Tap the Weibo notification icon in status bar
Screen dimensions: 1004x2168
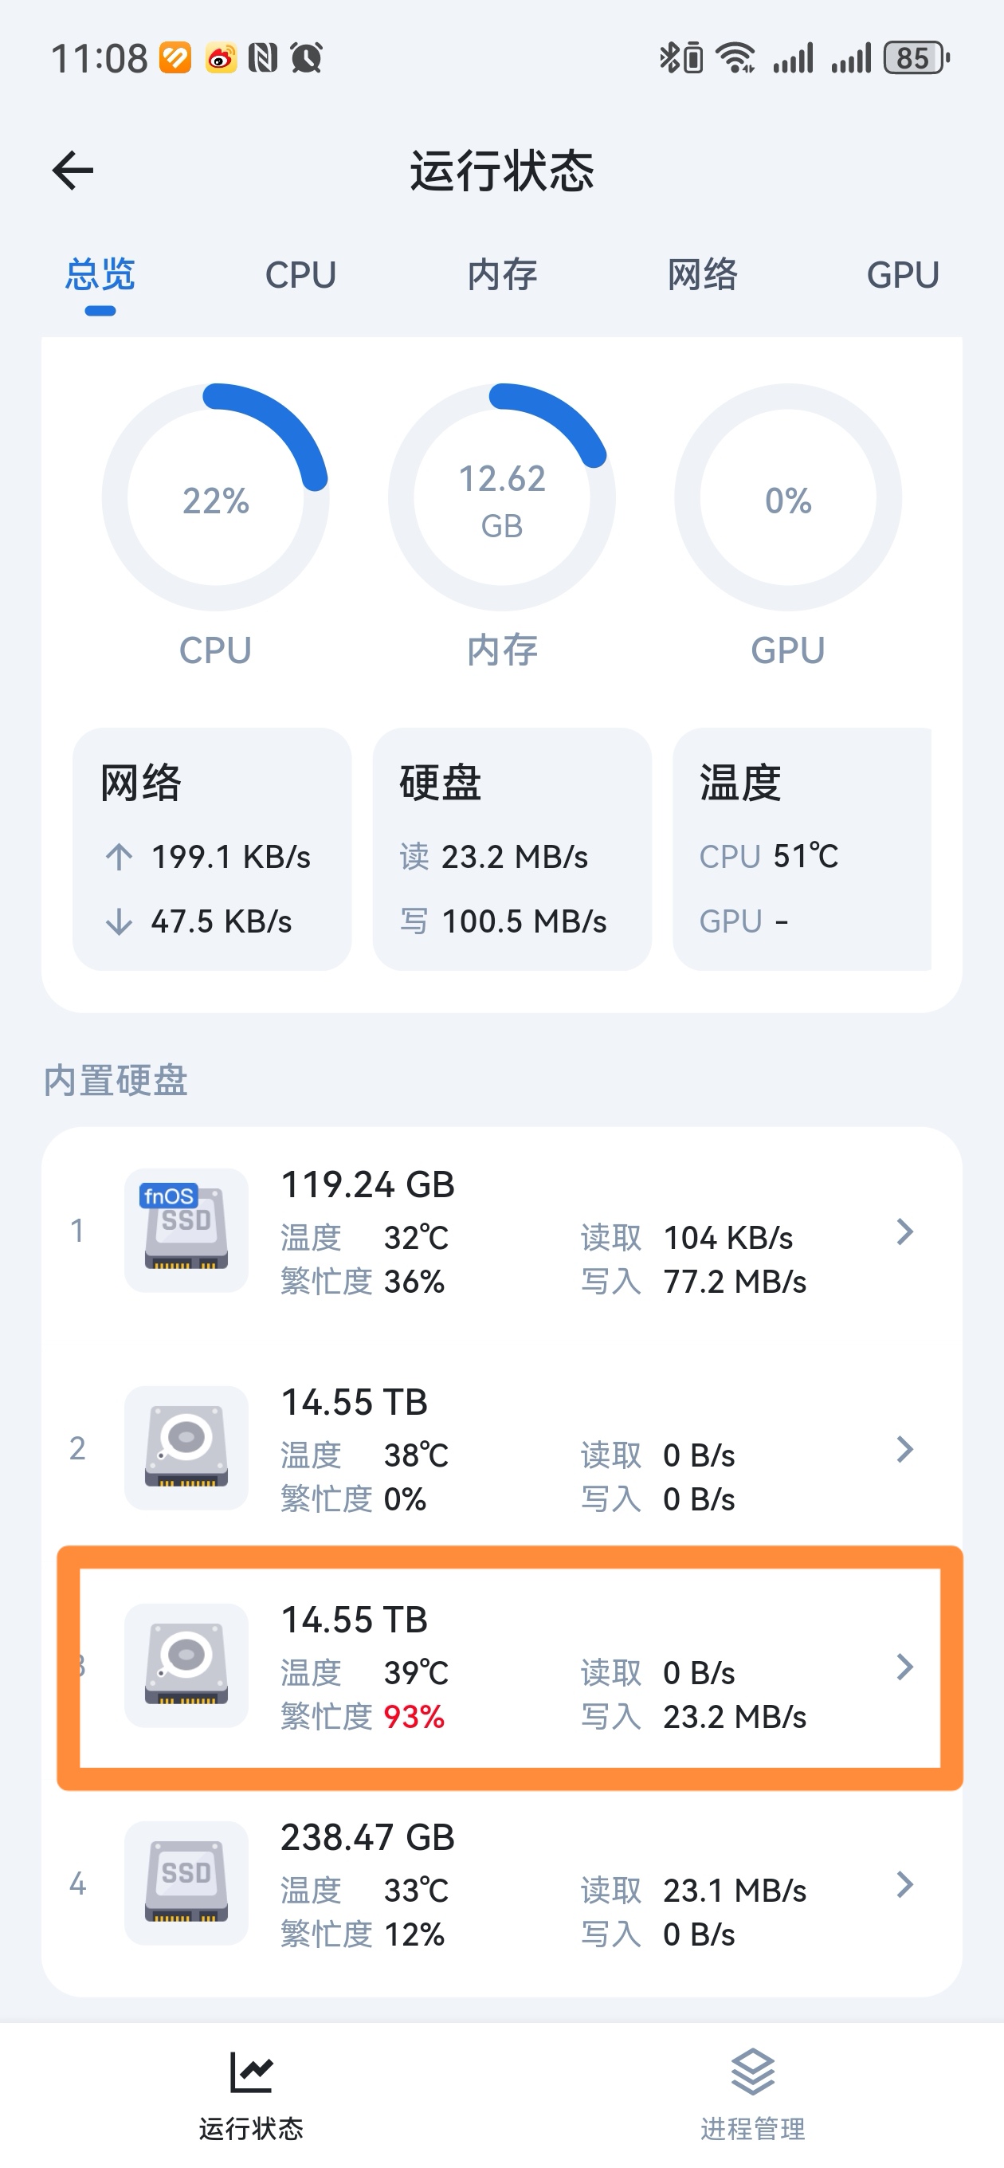221,58
